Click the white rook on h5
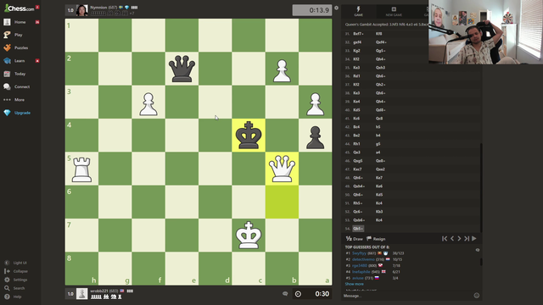The width and height of the screenshot is (543, 305). coord(81,169)
